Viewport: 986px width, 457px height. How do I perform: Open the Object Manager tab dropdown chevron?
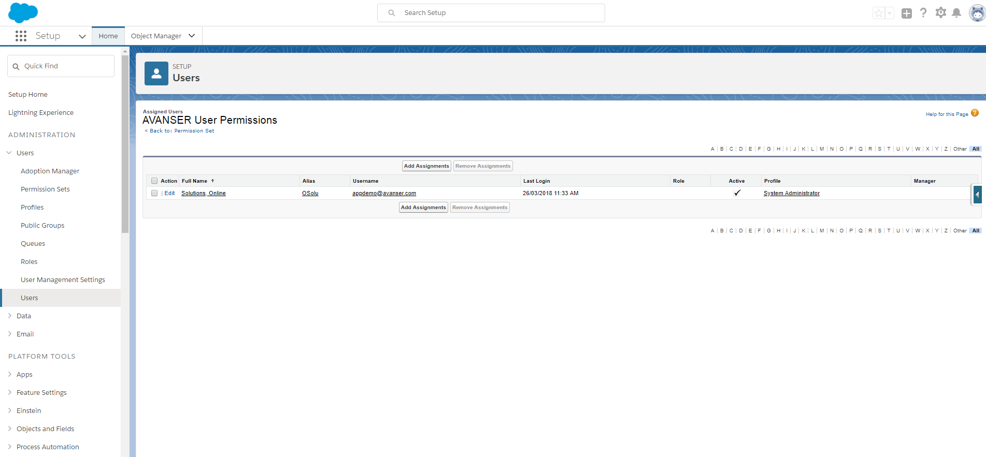pos(192,36)
